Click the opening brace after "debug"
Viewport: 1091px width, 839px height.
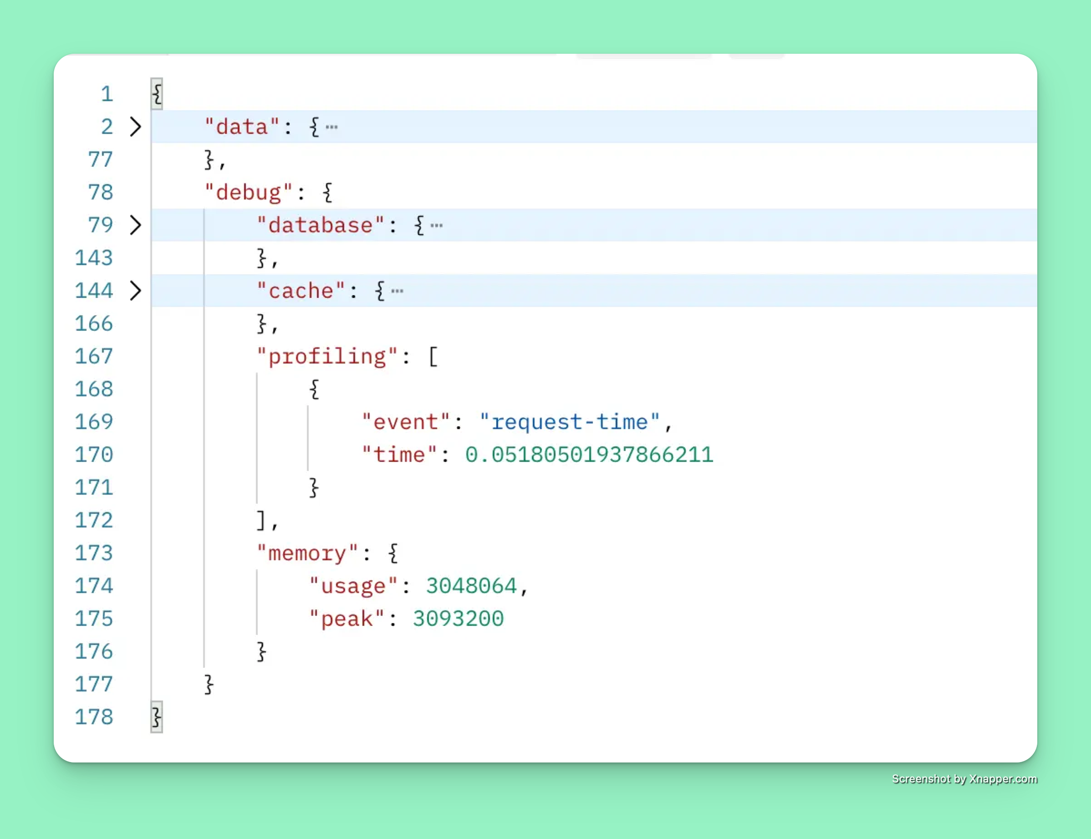[x=327, y=192]
